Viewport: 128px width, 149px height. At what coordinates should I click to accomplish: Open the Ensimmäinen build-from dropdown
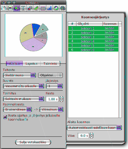[x=18, y=109]
